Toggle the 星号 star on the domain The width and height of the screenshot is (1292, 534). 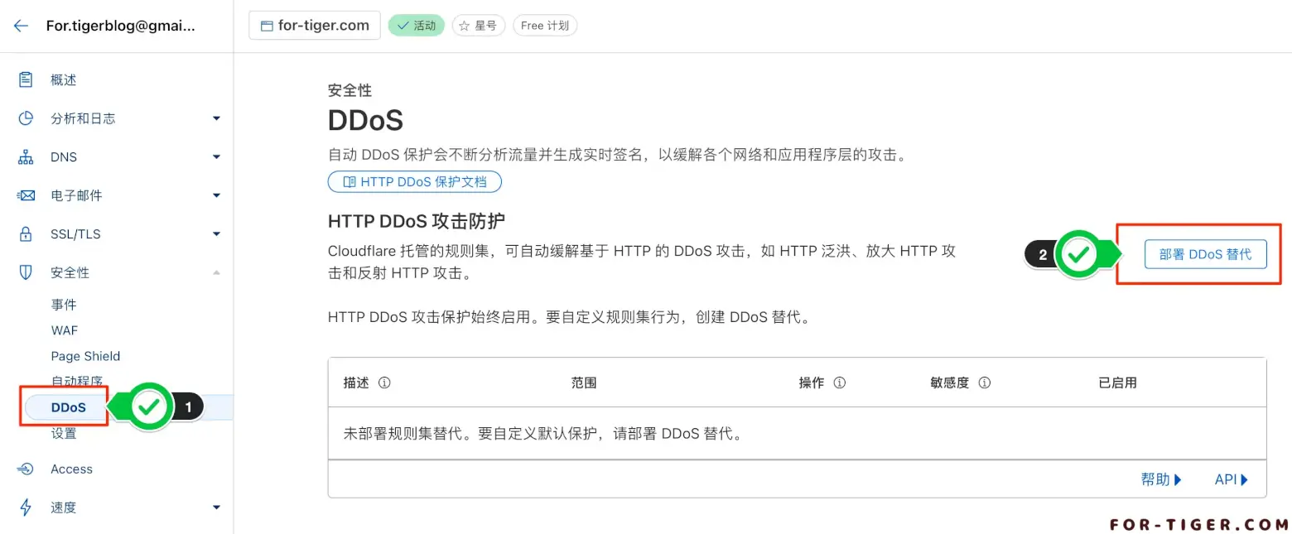coord(479,26)
